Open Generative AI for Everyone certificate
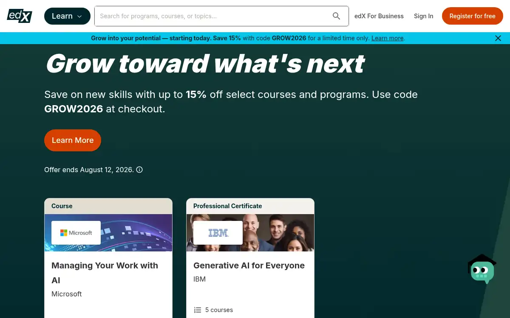This screenshot has width=510, height=318. [x=249, y=265]
